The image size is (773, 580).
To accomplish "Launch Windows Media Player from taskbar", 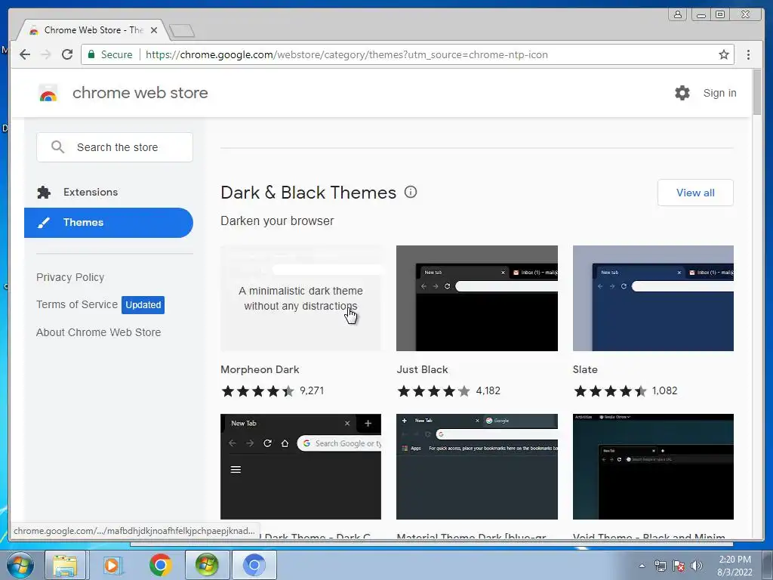I will [113, 565].
